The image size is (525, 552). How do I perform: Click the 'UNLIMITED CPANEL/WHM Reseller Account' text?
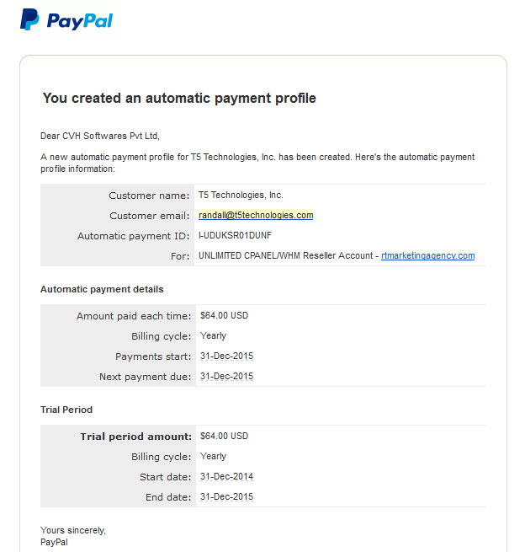click(x=286, y=255)
